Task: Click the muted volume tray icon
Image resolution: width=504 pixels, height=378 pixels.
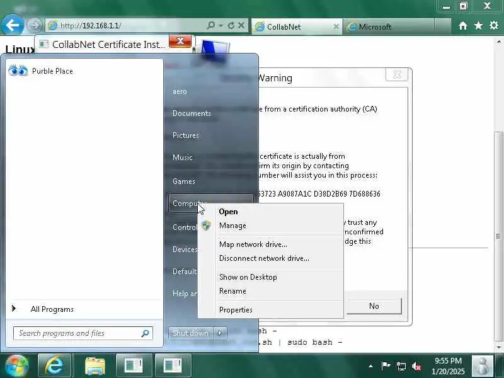Action: [416, 366]
